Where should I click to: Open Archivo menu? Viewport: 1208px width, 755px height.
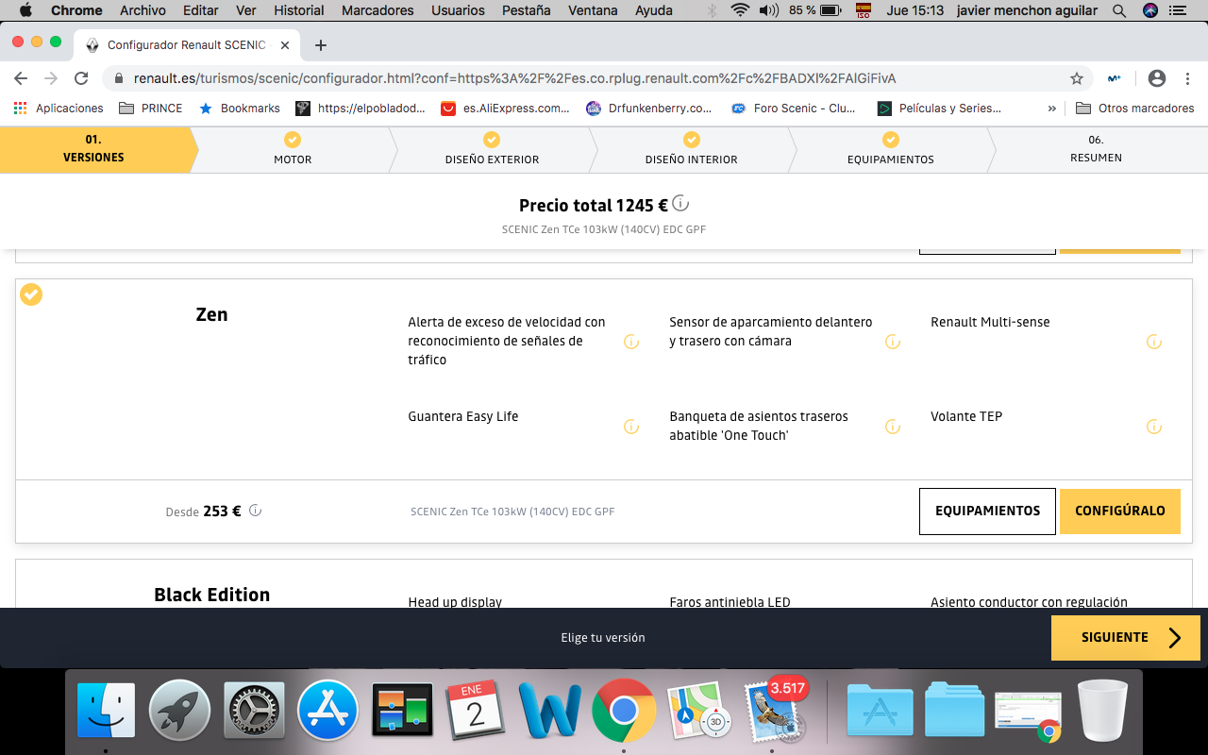pos(143,10)
